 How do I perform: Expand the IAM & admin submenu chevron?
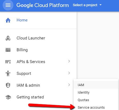click(69, 85)
